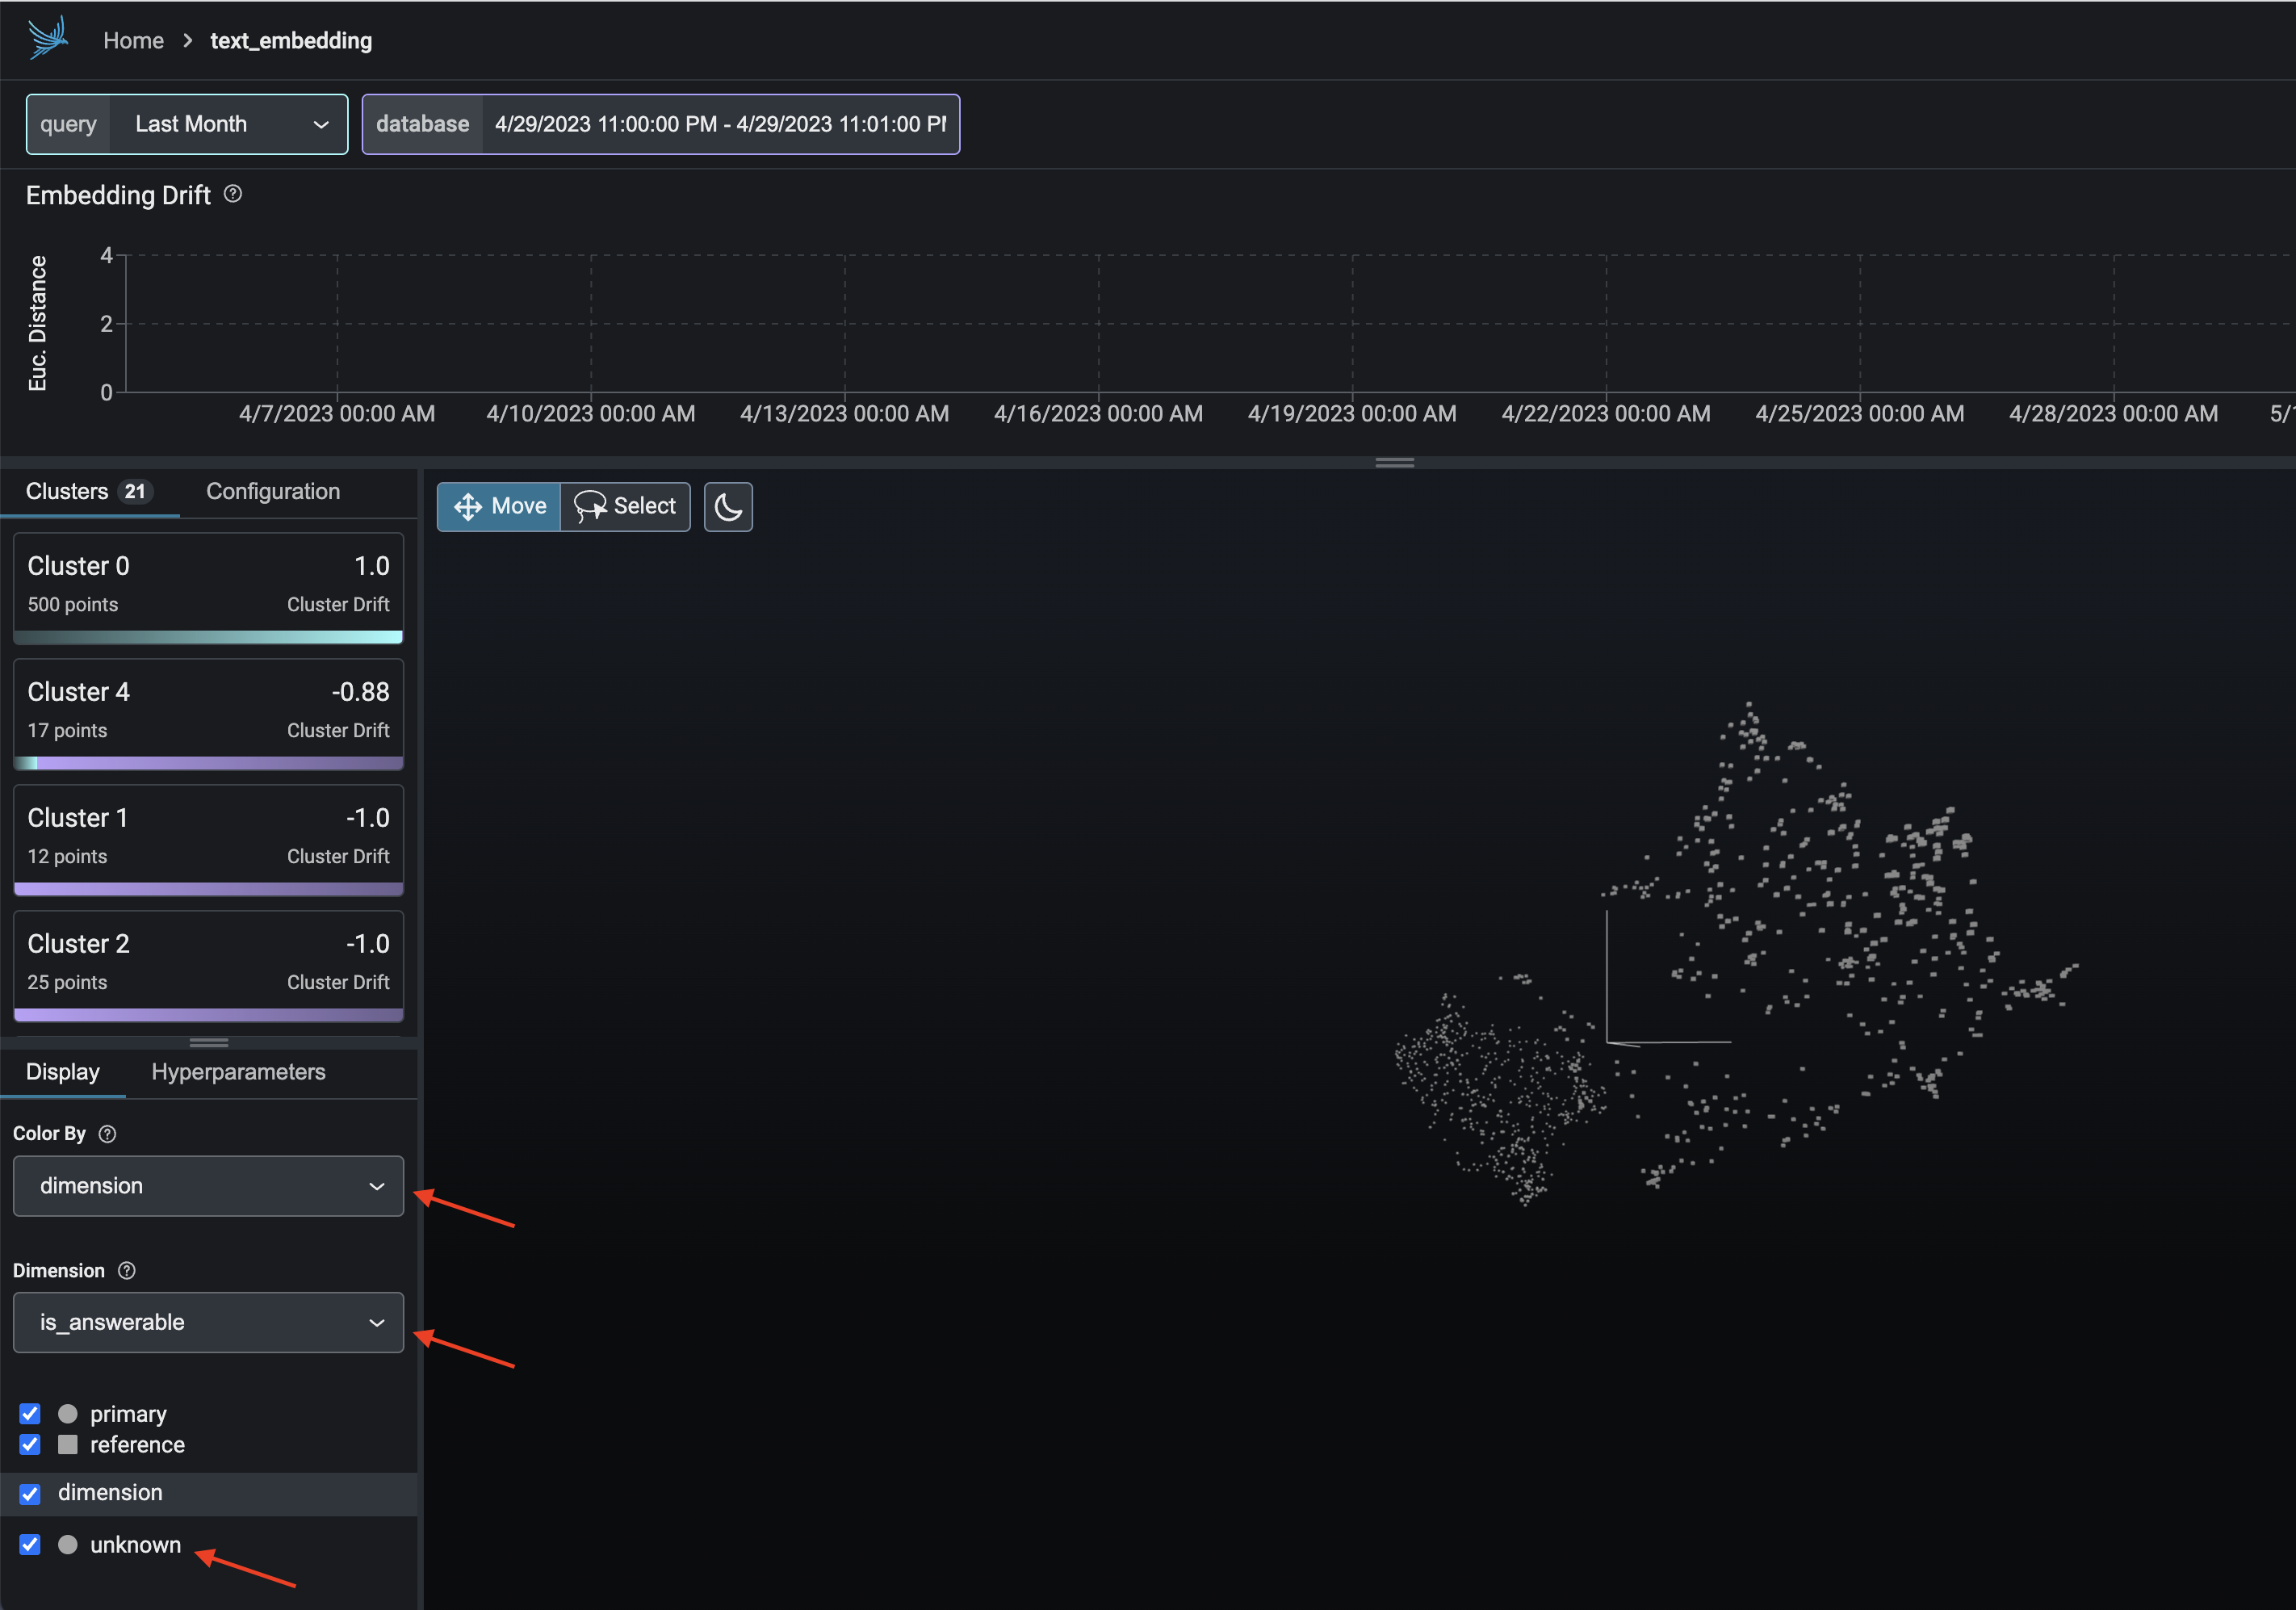
Task: Click Cluster 0 drift color bar
Action: point(208,637)
